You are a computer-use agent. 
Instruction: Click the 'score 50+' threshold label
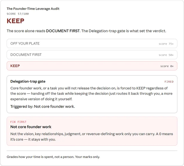(166, 55)
